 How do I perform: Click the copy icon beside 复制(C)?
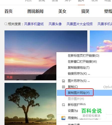pos(63,87)
